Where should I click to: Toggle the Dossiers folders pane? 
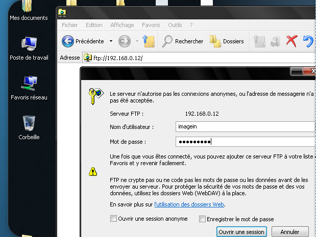point(227,41)
